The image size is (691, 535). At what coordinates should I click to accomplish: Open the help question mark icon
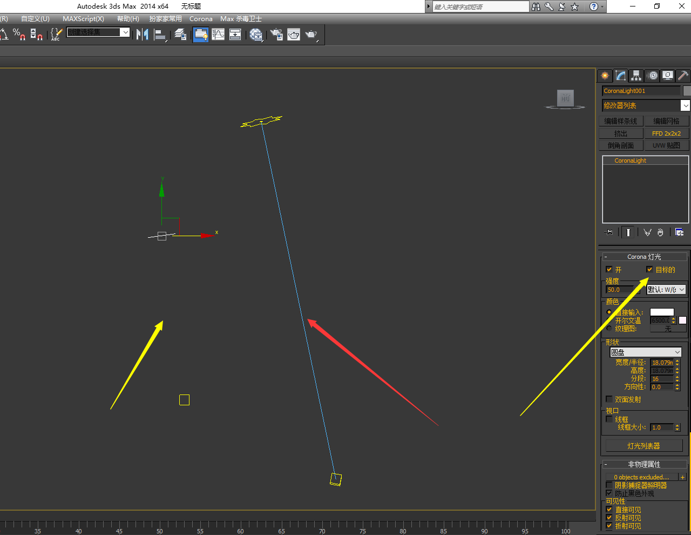click(594, 6)
